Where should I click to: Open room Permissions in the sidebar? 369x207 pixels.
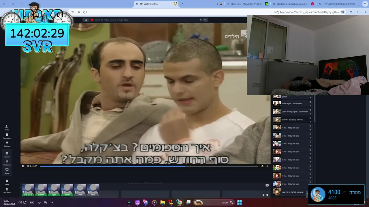pos(7,136)
